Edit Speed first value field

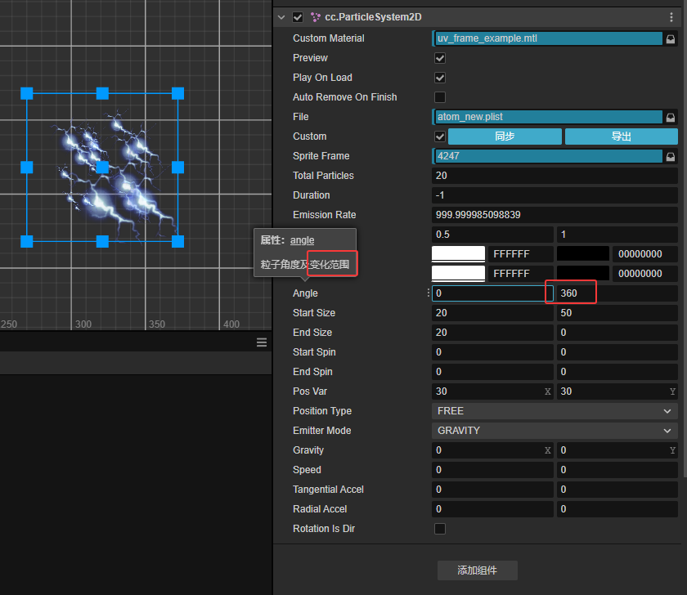[x=492, y=470]
